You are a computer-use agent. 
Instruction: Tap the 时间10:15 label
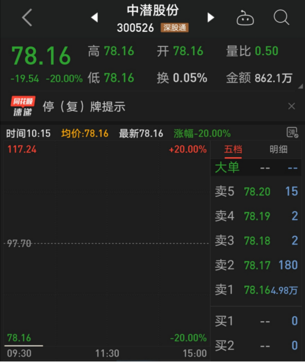28,134
